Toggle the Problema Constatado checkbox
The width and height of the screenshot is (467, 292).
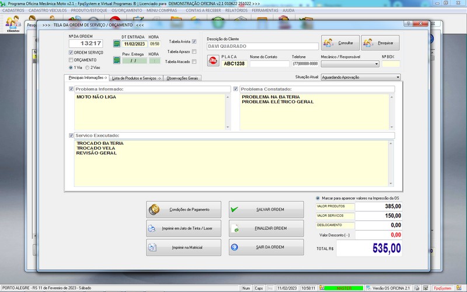[x=236, y=89]
